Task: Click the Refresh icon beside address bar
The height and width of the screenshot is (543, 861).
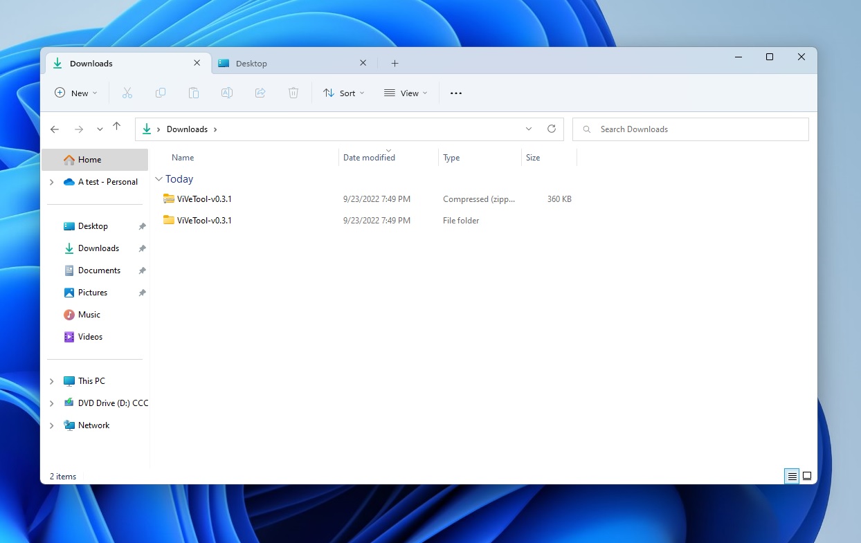Action: pyautogui.click(x=552, y=129)
